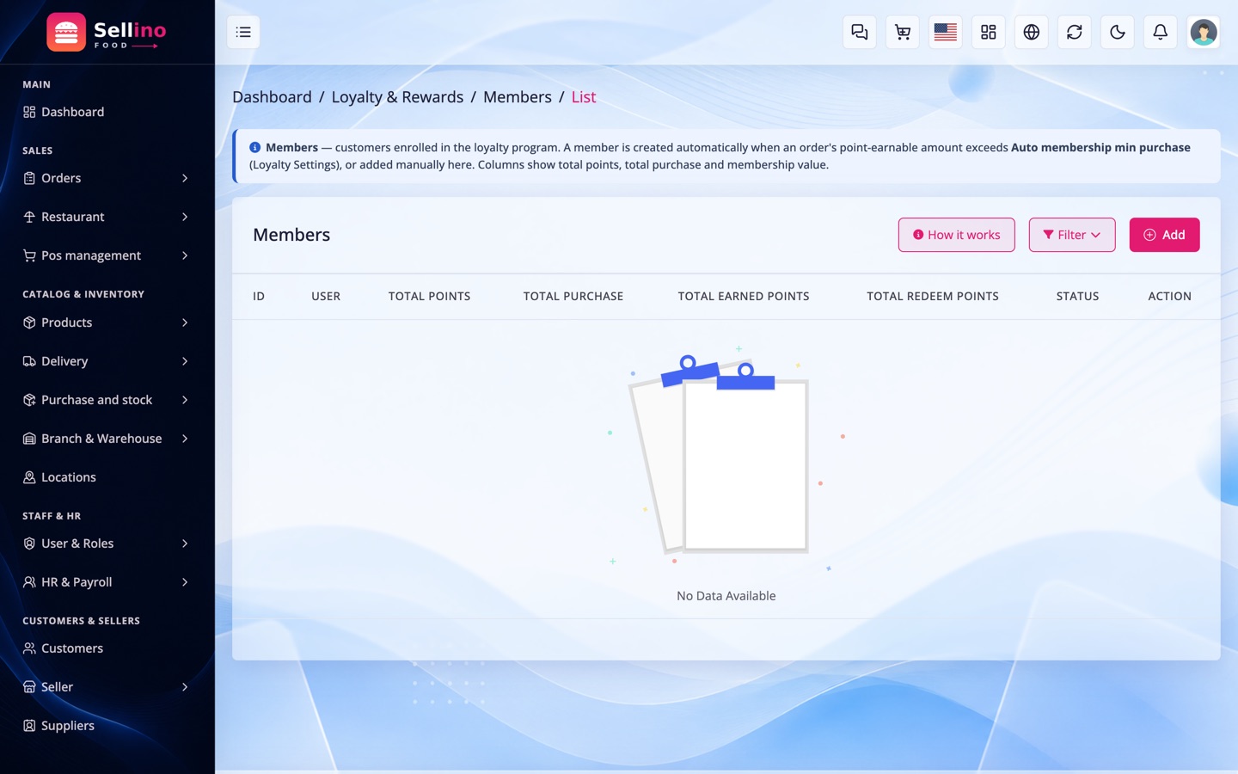Click the globe icon in the header

[x=1032, y=32]
